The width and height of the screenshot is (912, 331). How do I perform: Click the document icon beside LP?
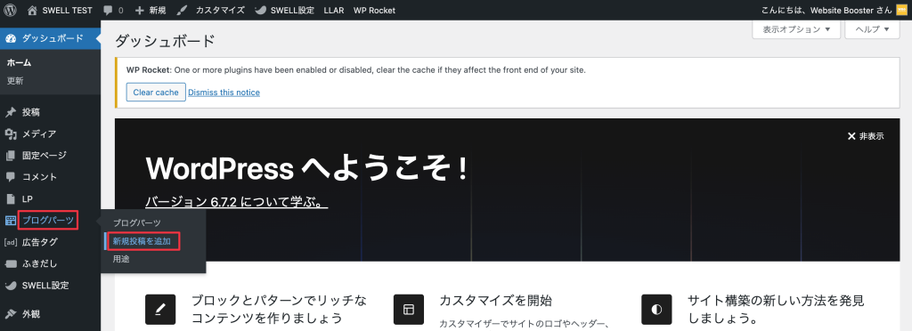pos(11,198)
